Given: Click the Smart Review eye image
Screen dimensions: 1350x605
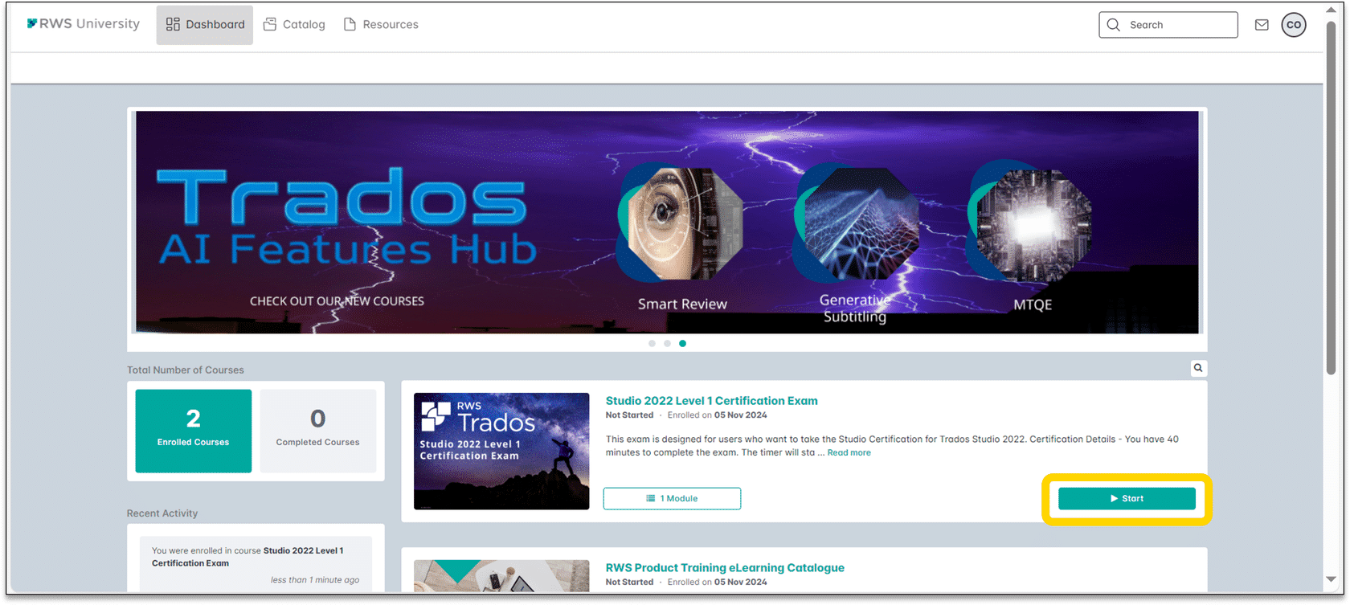Looking at the screenshot, I should pyautogui.click(x=681, y=223).
